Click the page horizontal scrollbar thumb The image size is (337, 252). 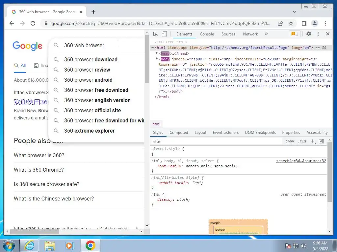[34, 231]
